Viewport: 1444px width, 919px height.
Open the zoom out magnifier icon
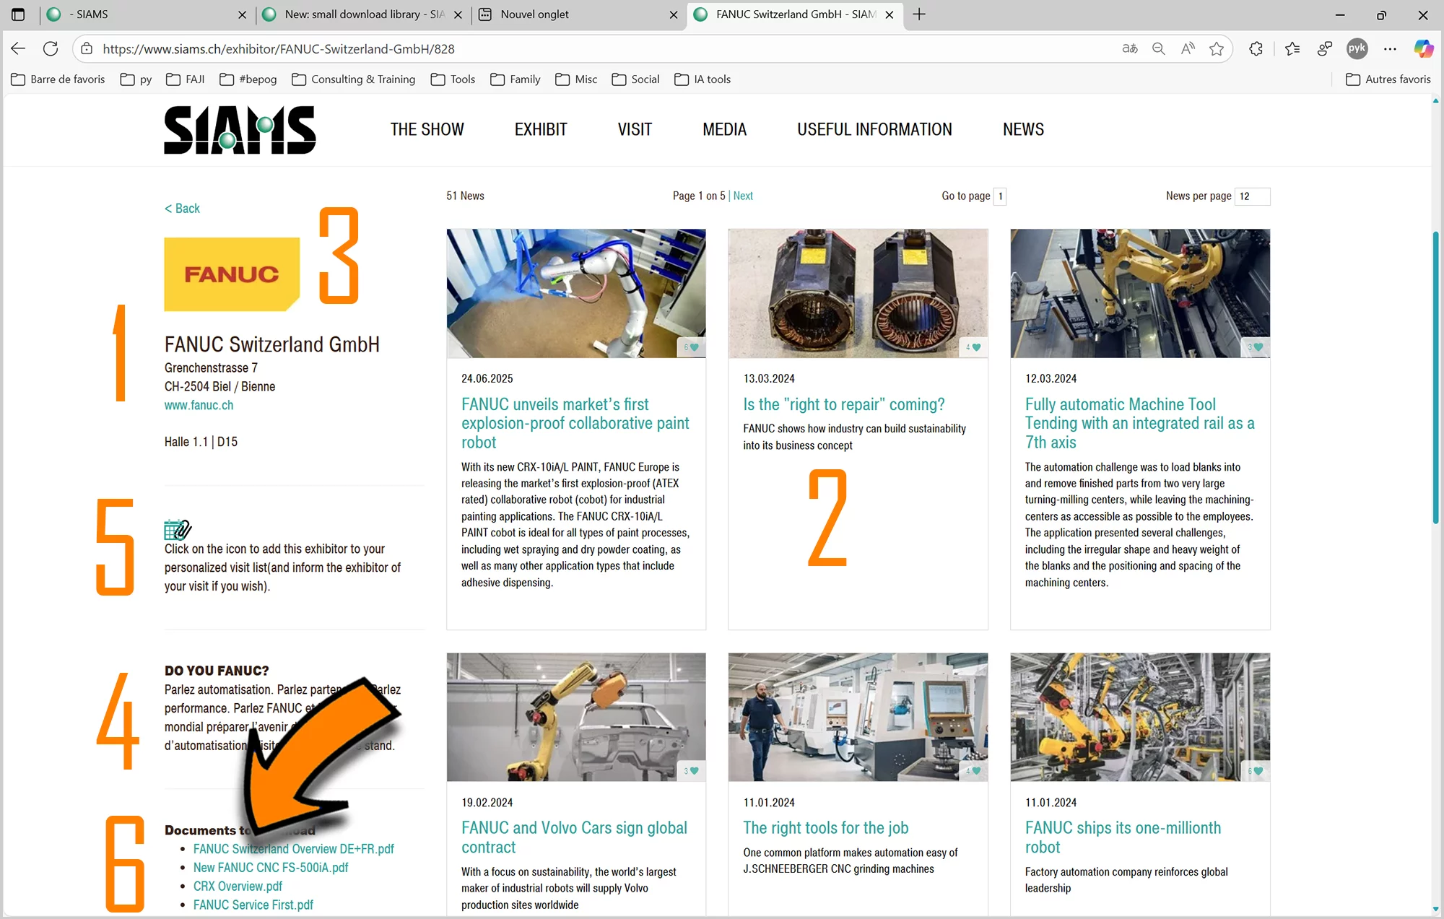click(x=1159, y=48)
